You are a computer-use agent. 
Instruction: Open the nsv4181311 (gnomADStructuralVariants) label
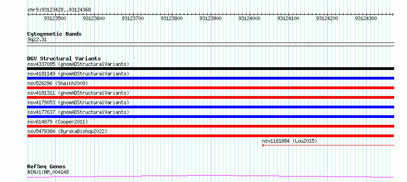click(78, 93)
